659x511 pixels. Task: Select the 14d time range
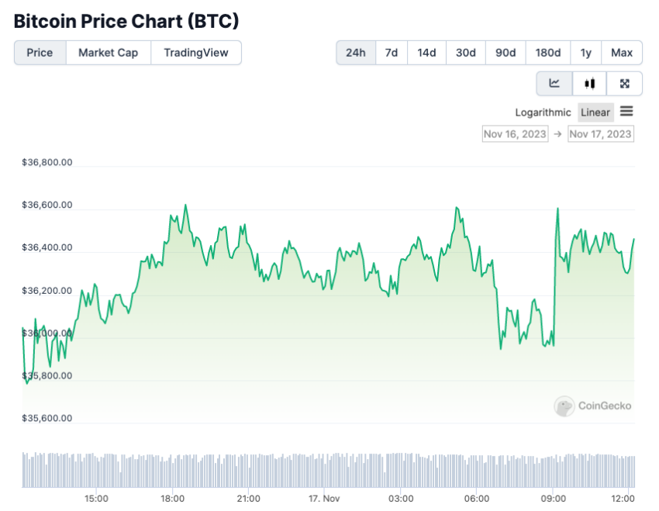tap(426, 53)
